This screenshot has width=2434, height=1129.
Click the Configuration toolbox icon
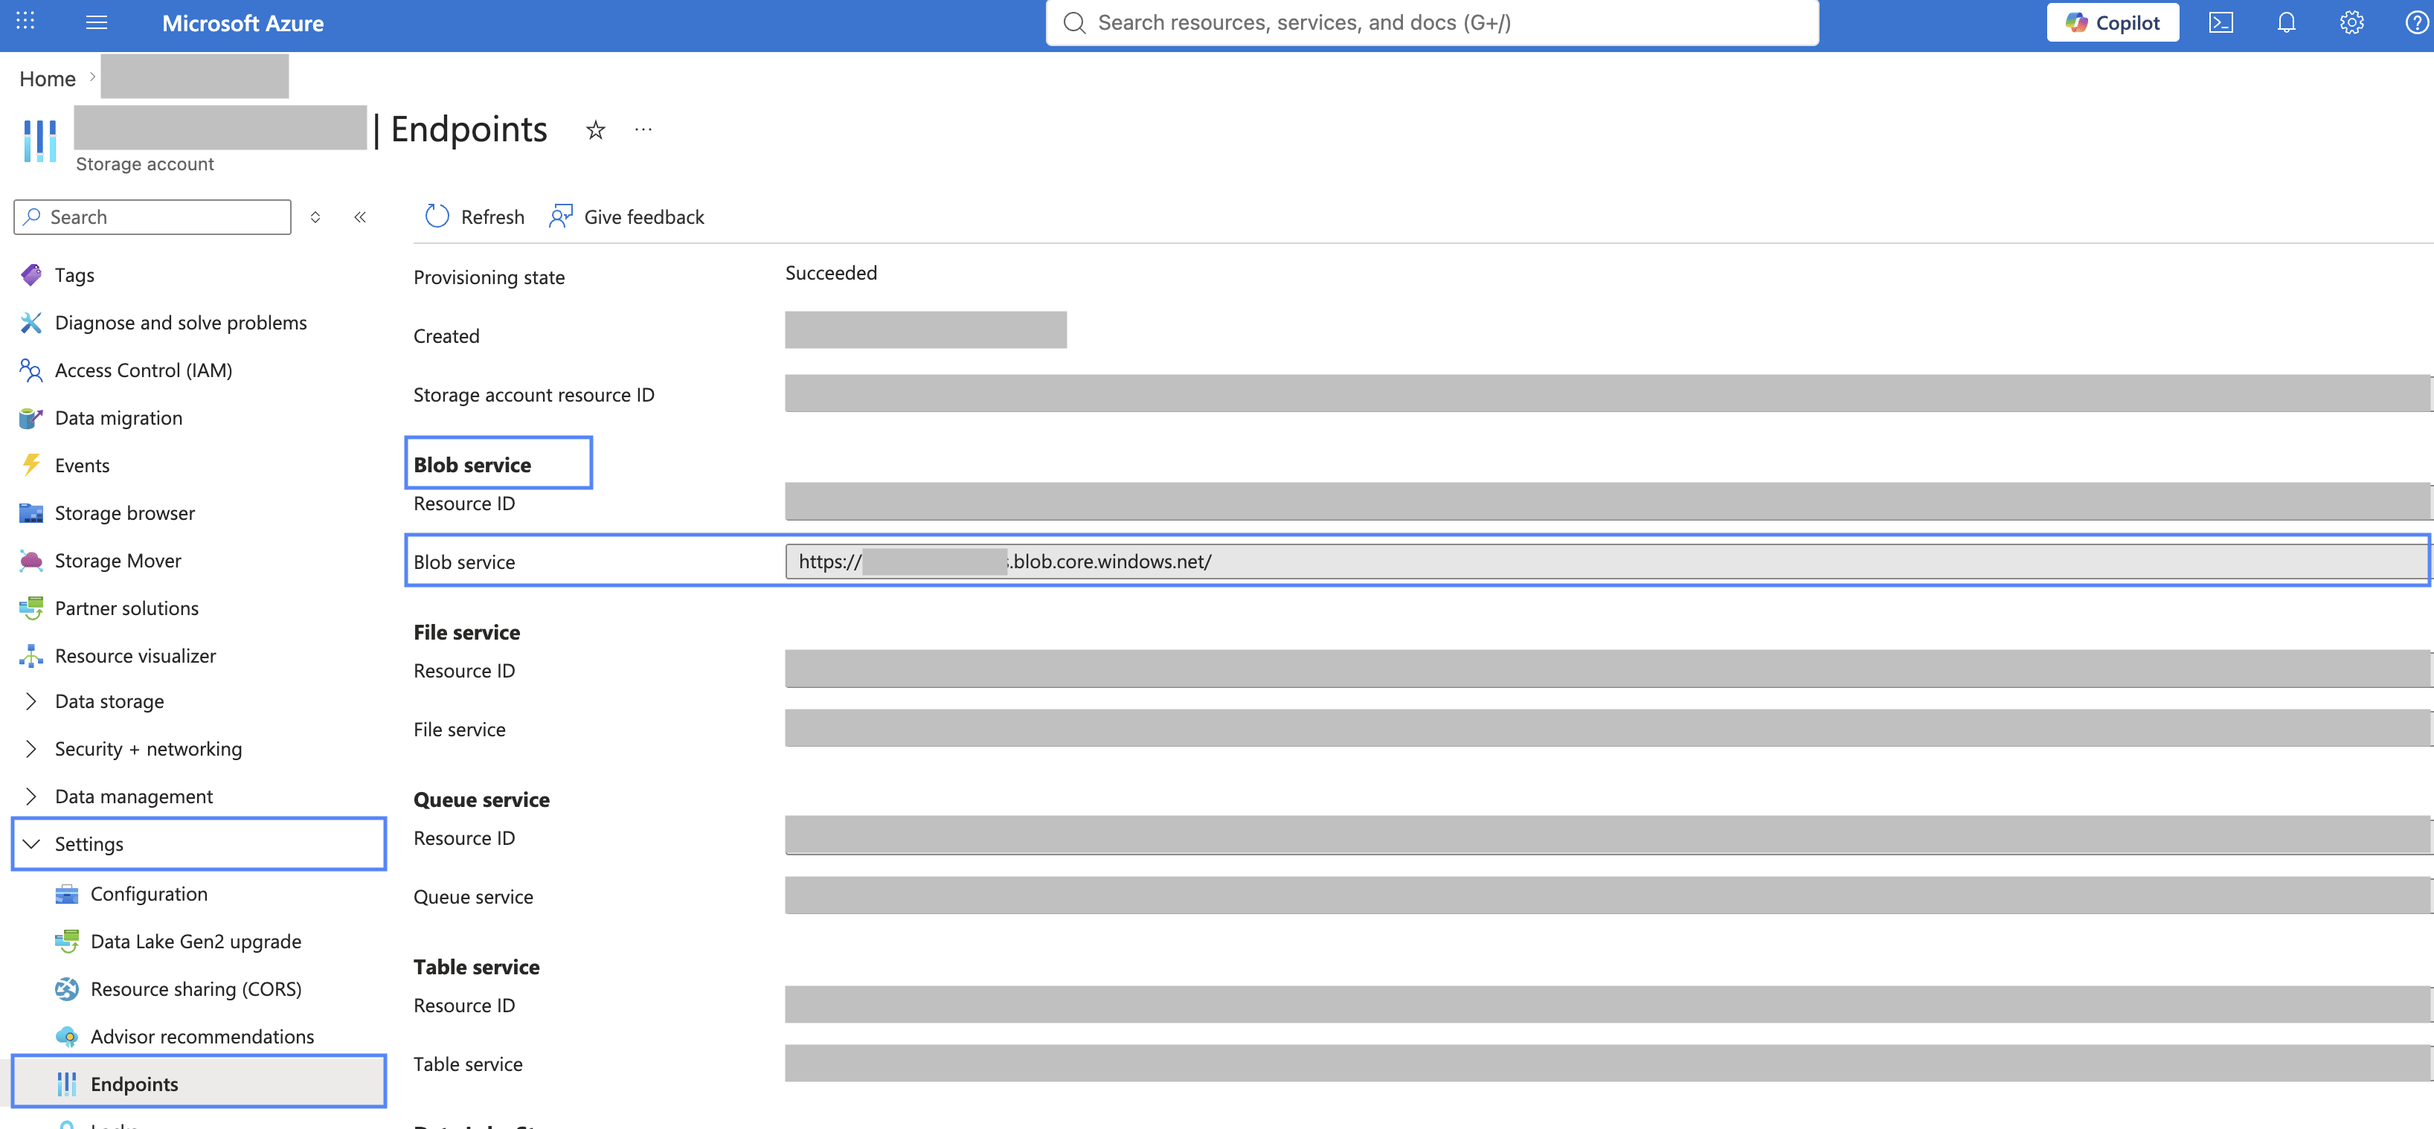tap(66, 894)
